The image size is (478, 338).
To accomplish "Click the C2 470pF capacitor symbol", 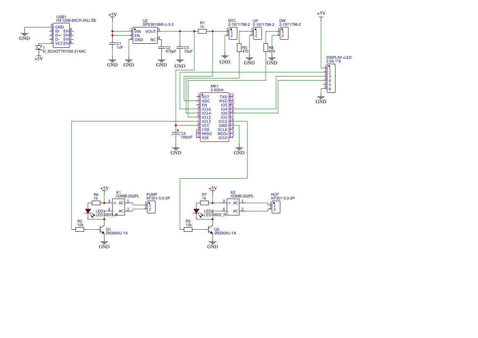I will click(161, 48).
